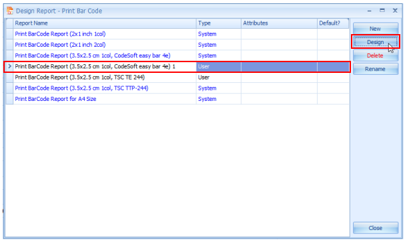Click Type cell System of A4 Size report

219,99
